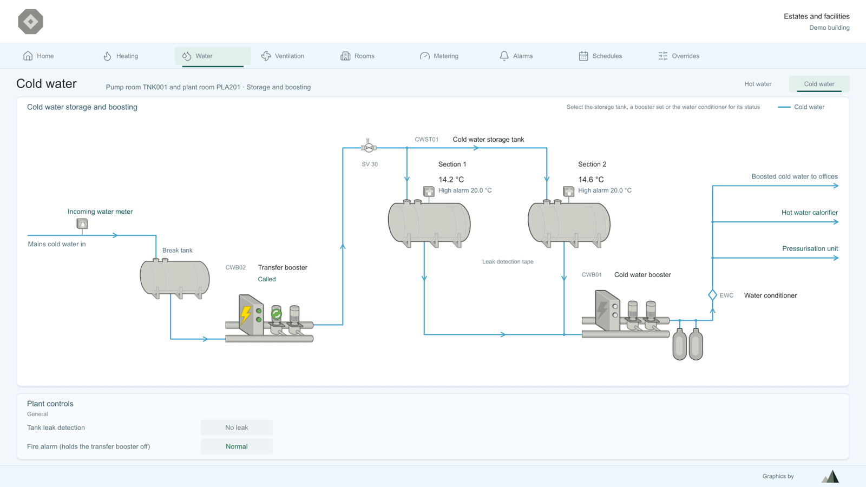The height and width of the screenshot is (487, 866).
Task: Go to the Rooms tab
Action: [x=357, y=56]
